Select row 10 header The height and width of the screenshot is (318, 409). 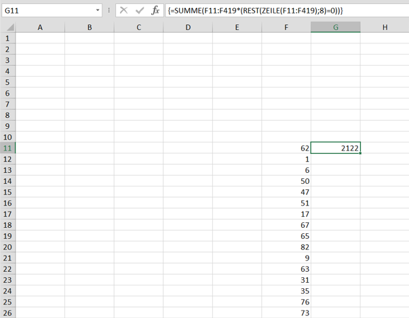point(7,137)
